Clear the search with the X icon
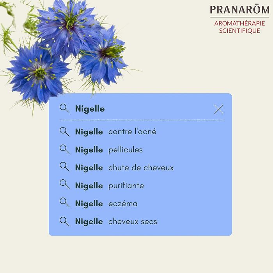This screenshot has width=273, height=273. pyautogui.click(x=218, y=109)
